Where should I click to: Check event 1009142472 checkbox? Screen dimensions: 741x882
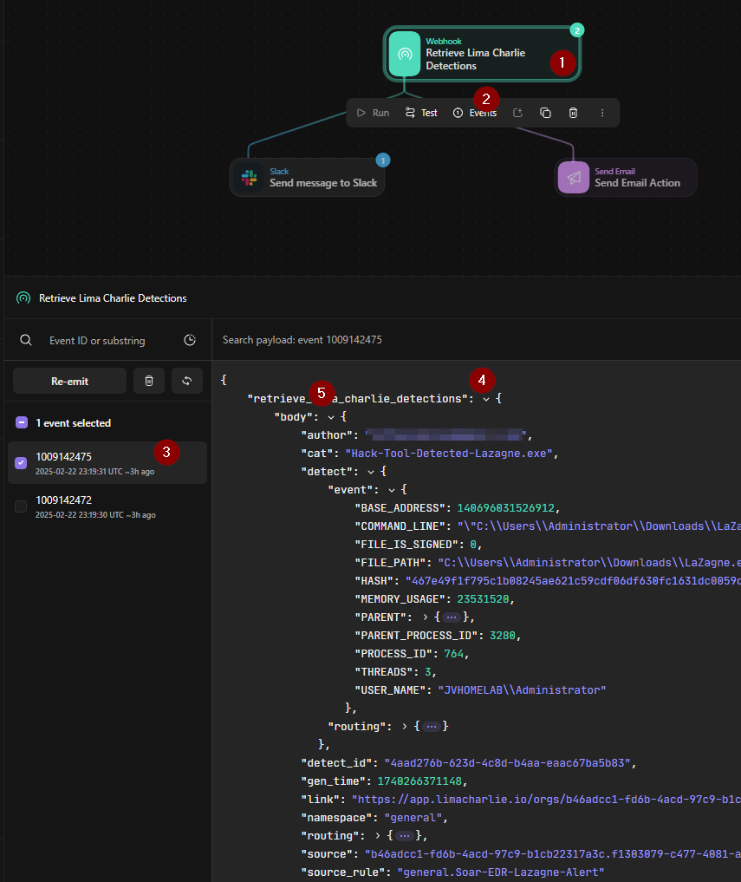[x=21, y=506]
